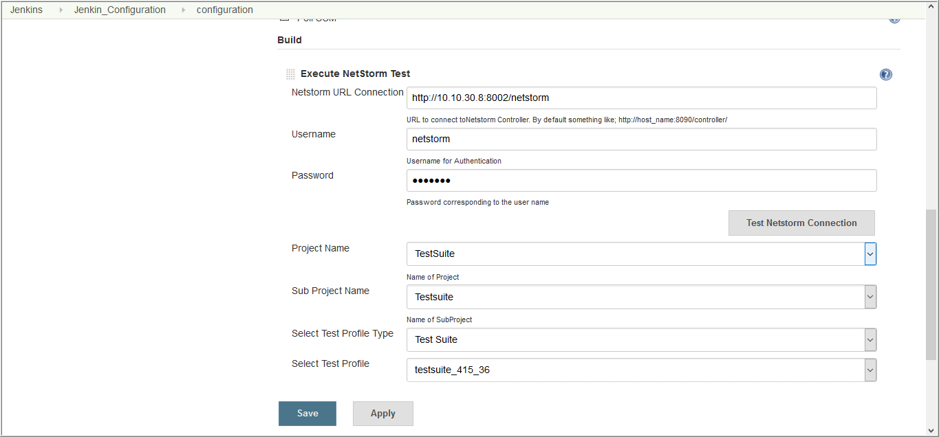Click the Sub Project Name label
The height and width of the screenshot is (437, 939).
(x=330, y=291)
